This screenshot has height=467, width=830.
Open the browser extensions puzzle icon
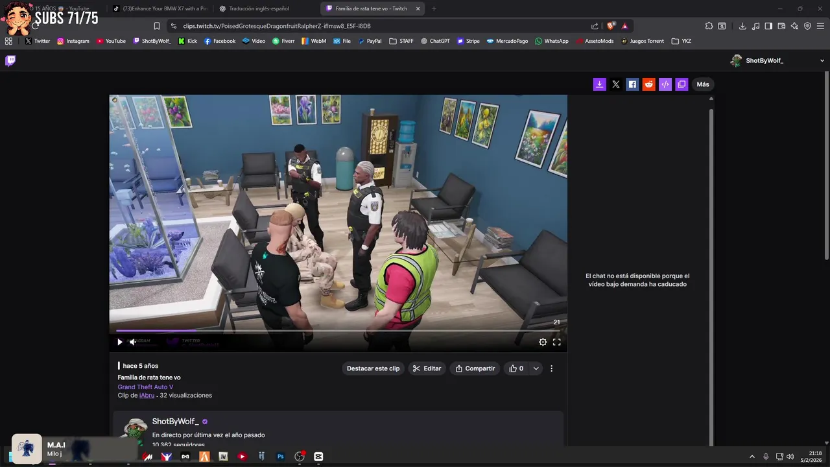pos(709,26)
